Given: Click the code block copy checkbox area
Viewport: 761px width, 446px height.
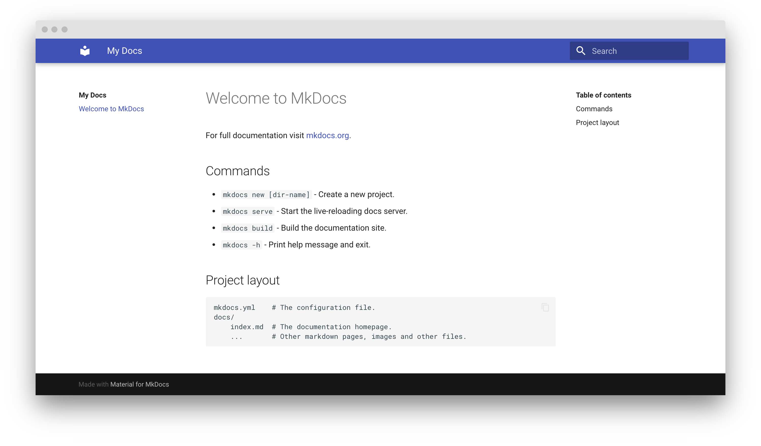Looking at the screenshot, I should click(x=545, y=307).
